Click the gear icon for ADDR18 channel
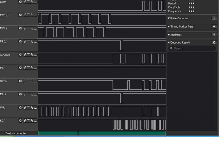This screenshot has height=162, width=224. (x=20, y=54)
